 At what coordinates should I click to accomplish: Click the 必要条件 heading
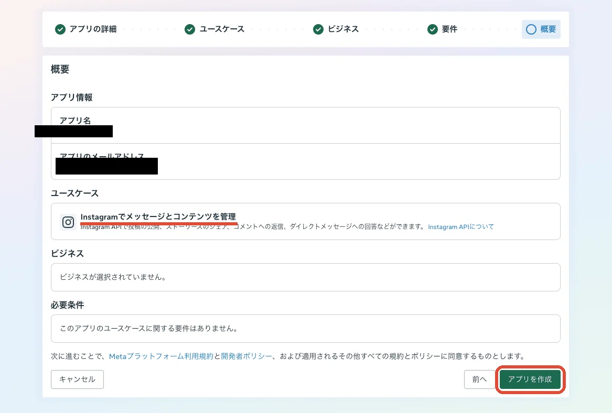point(68,305)
